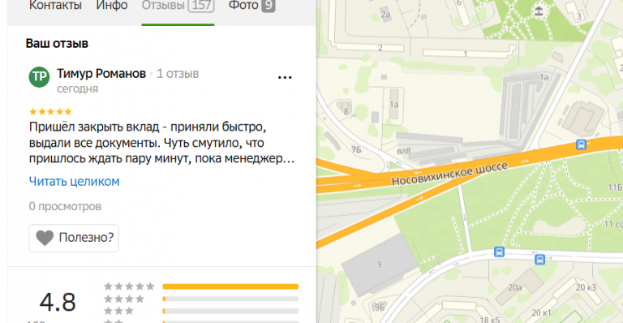
Task: Click the '0 просмотров' view count
Action: point(65,207)
